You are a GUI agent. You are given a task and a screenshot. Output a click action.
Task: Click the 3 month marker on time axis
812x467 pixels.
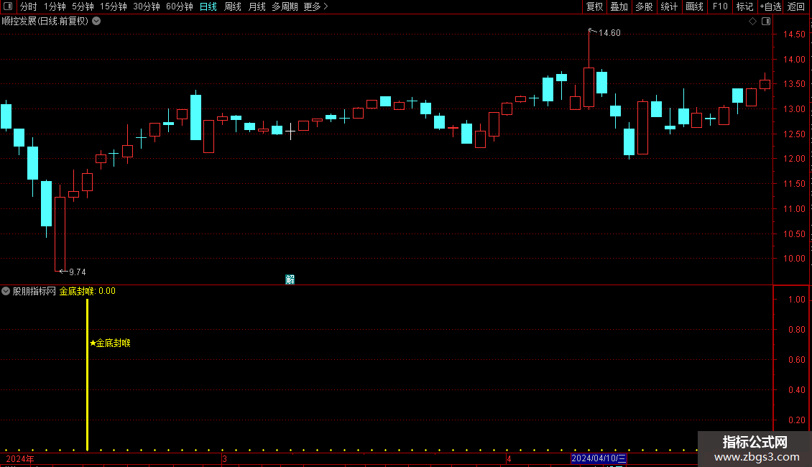click(224, 458)
